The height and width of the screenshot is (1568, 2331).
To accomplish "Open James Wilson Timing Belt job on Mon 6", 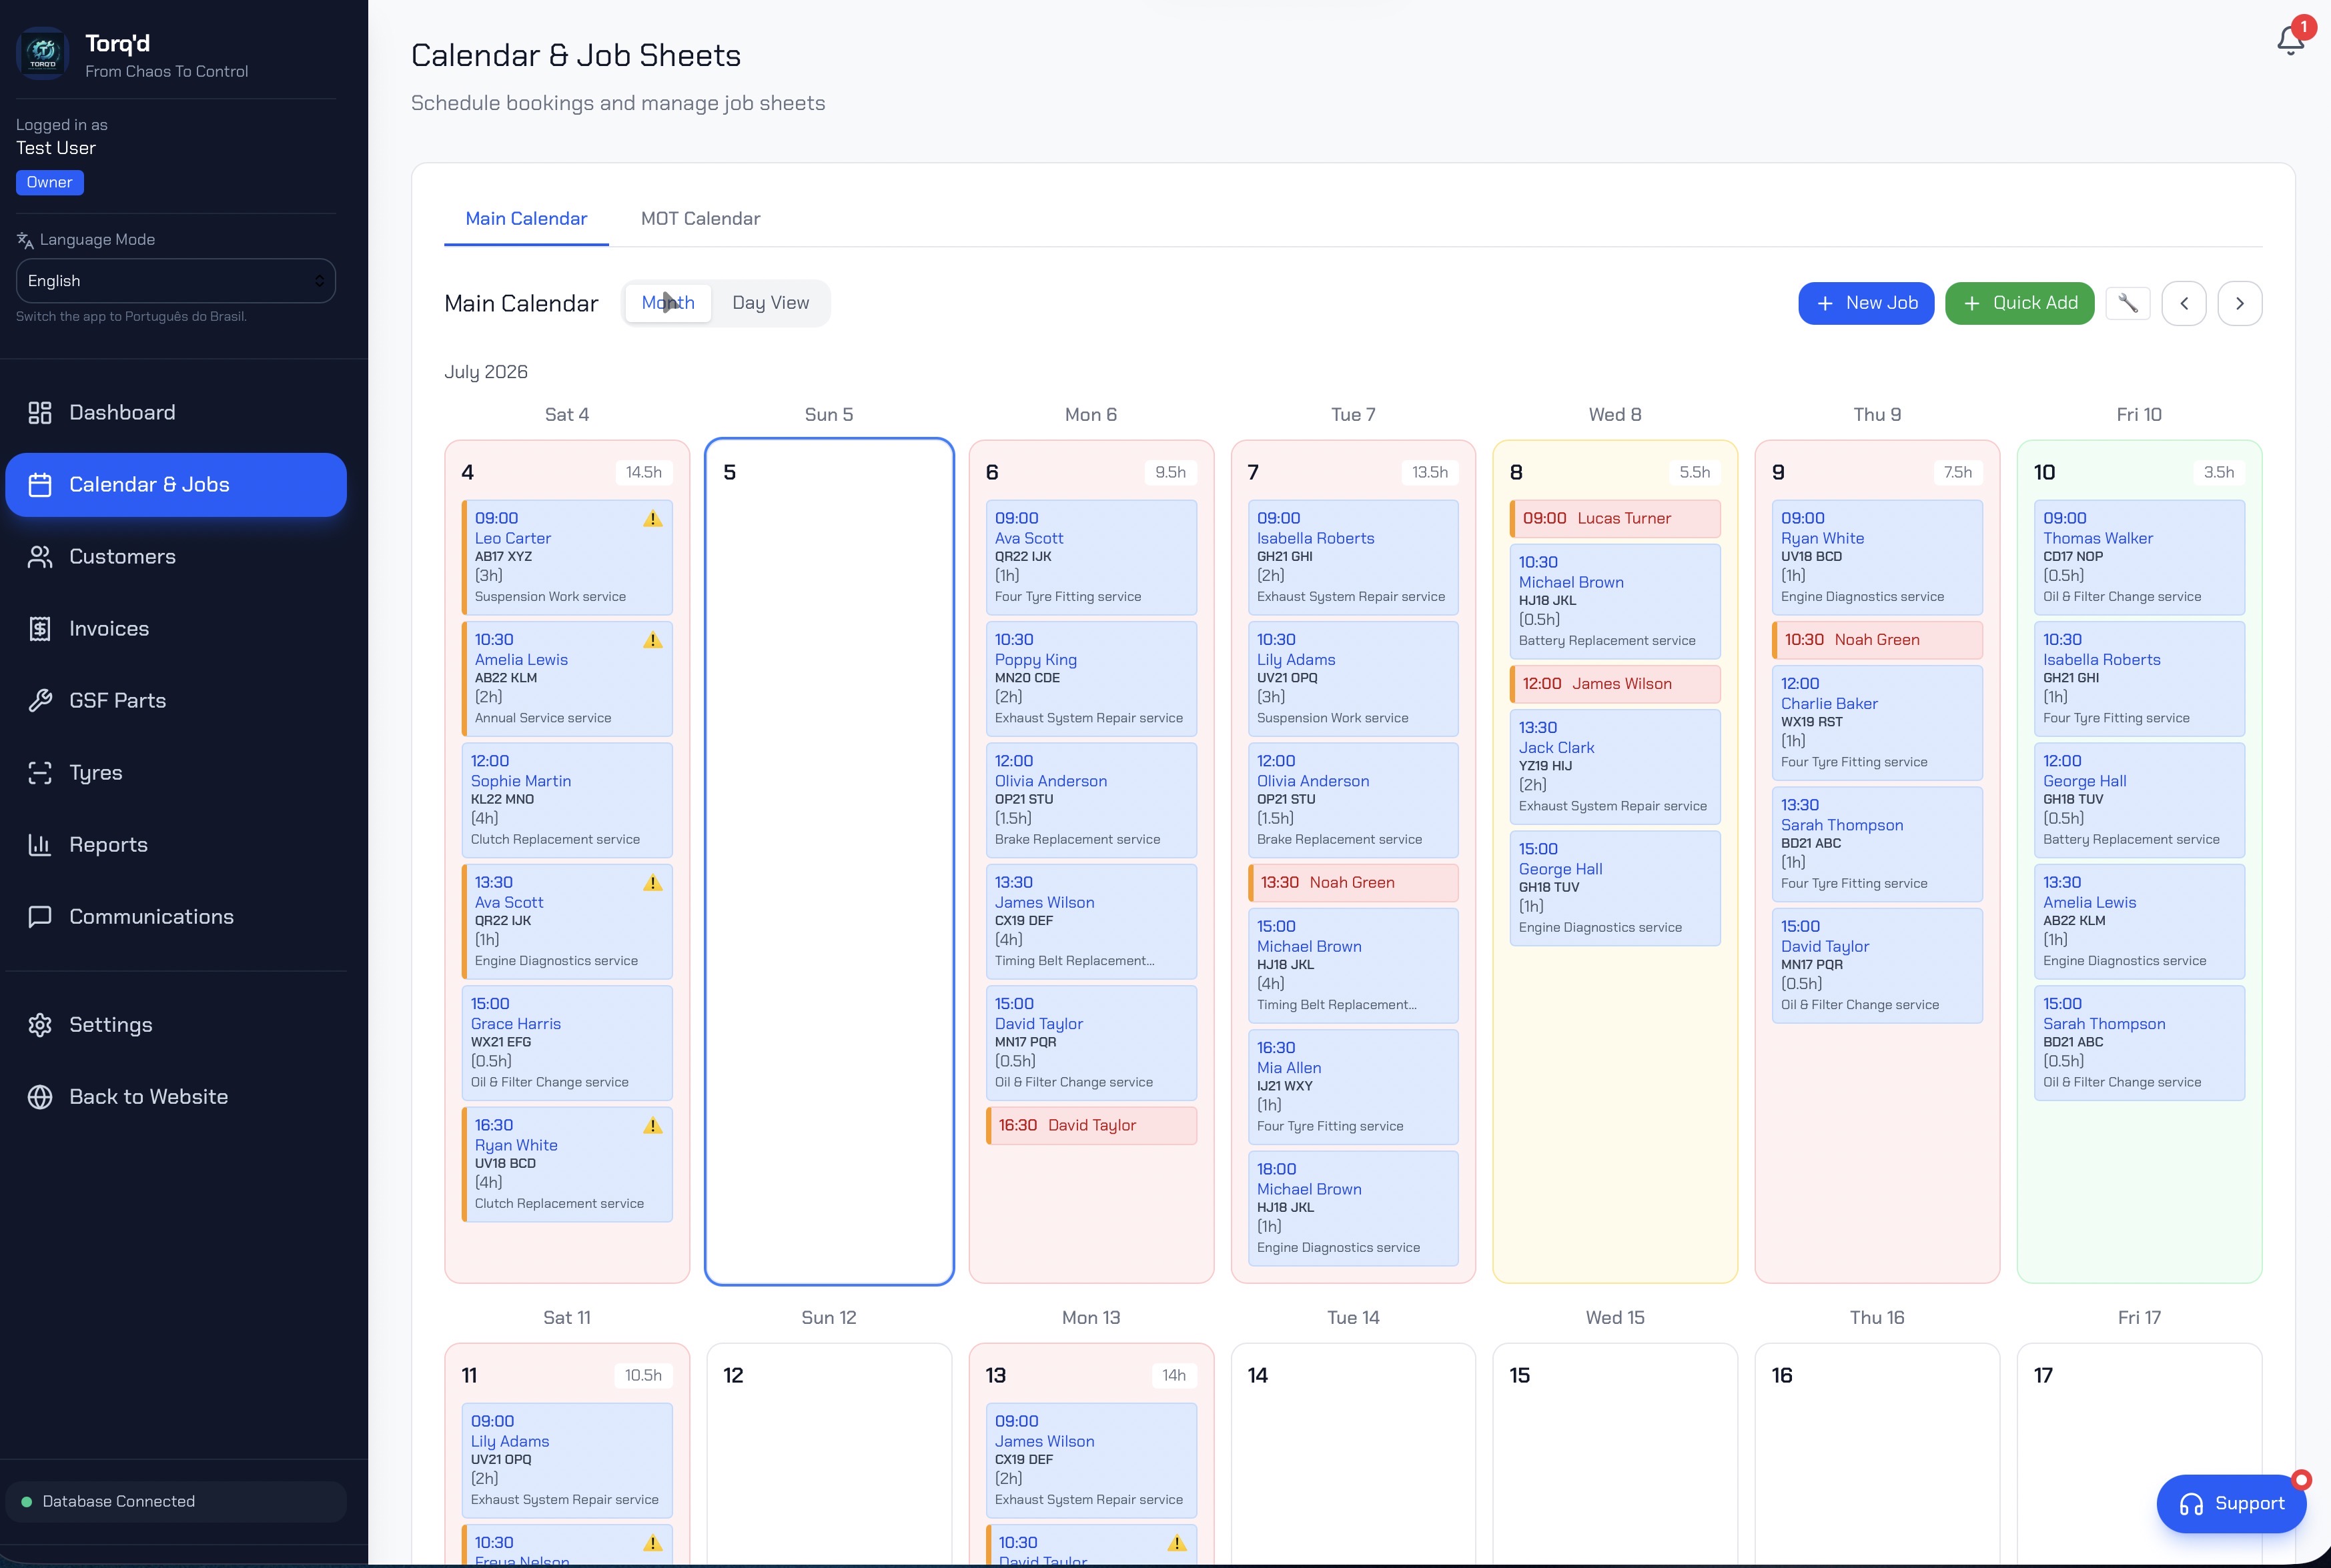I will pyautogui.click(x=1091, y=922).
